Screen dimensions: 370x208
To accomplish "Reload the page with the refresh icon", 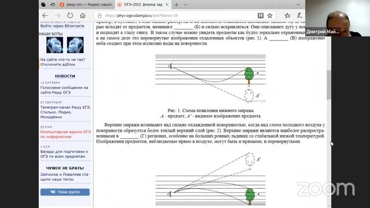I will point(70,16).
